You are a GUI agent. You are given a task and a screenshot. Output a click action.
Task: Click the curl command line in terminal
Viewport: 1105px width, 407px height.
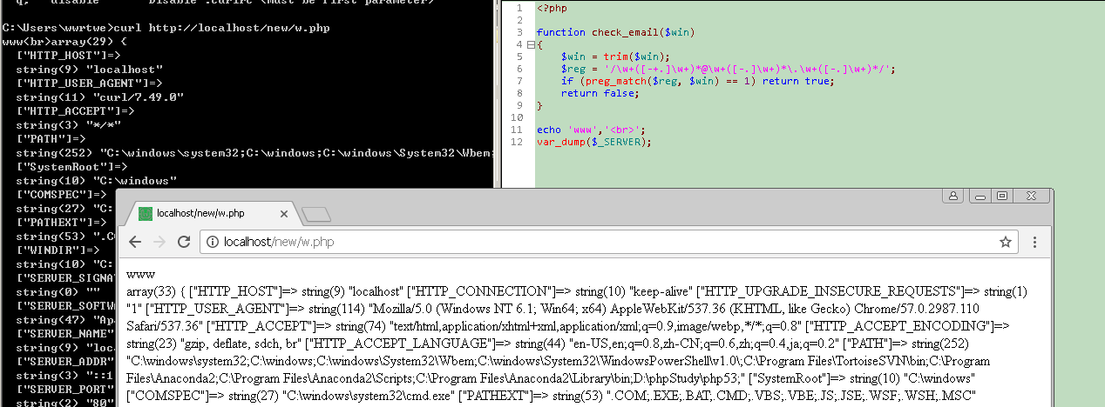(x=166, y=28)
